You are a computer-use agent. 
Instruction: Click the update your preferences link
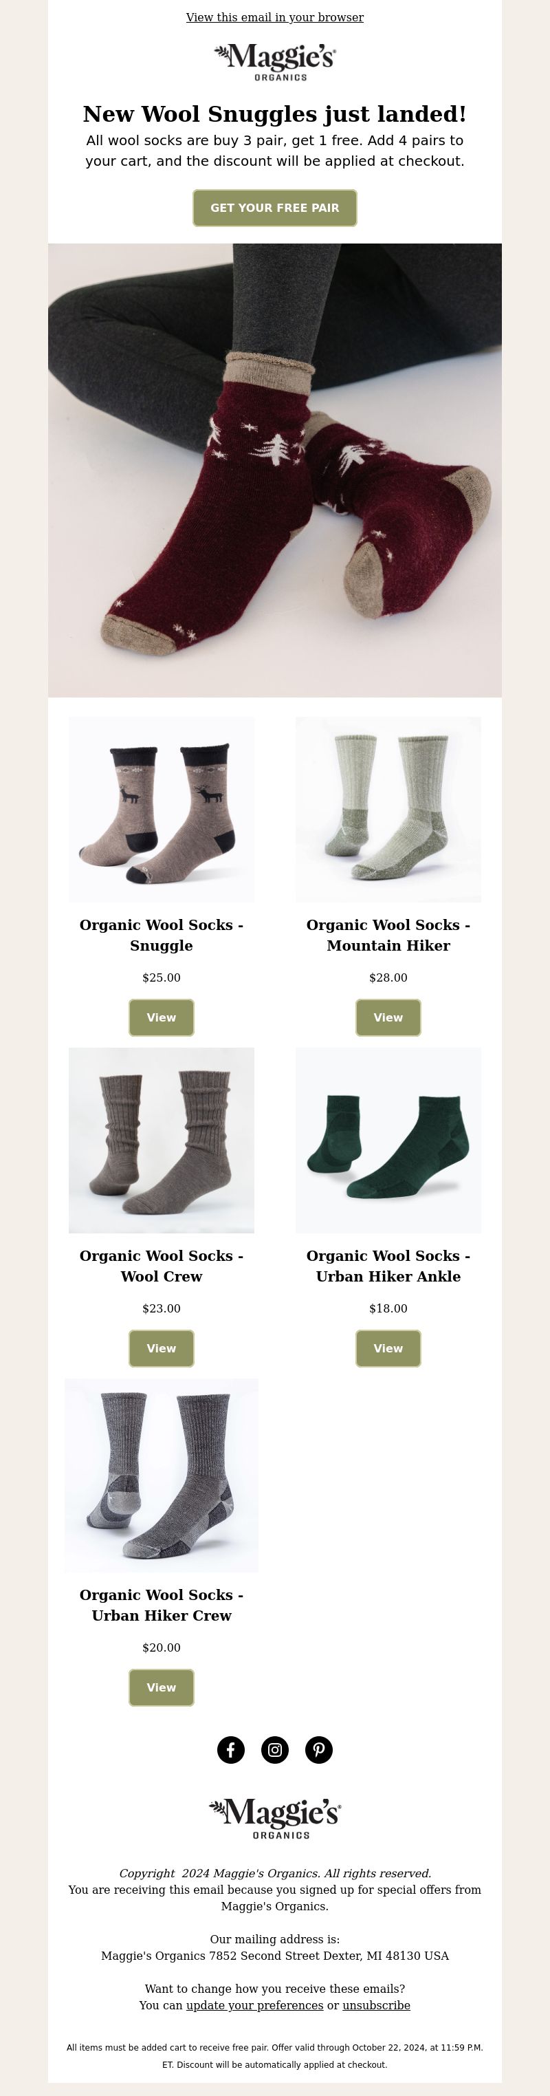pos(254,2005)
